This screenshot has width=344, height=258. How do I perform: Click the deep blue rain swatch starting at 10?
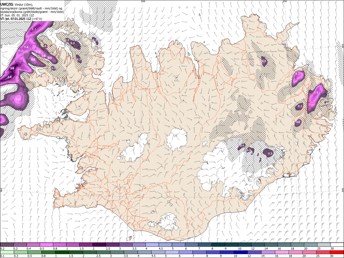[241, 252]
